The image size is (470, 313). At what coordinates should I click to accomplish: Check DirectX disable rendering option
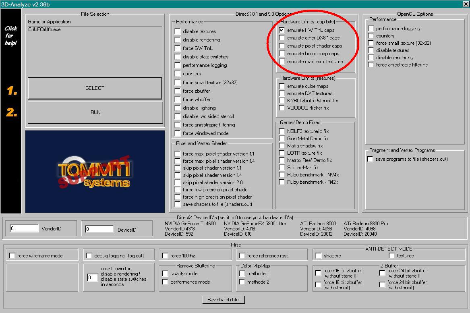(178, 40)
